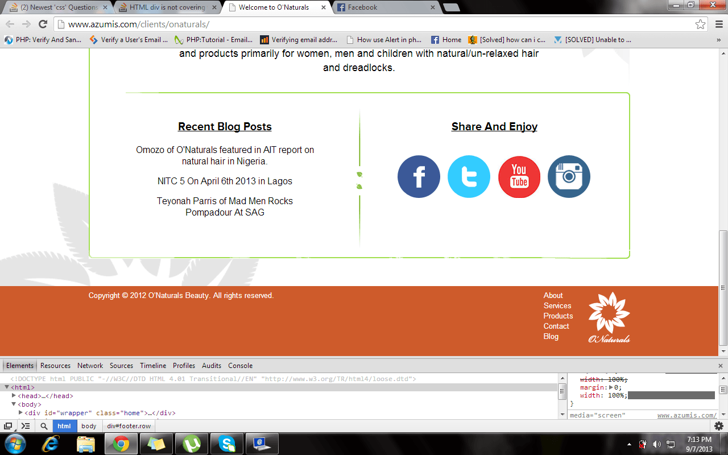Image resolution: width=728 pixels, height=455 pixels.
Task: Open DevTools settings gear
Action: click(x=719, y=426)
